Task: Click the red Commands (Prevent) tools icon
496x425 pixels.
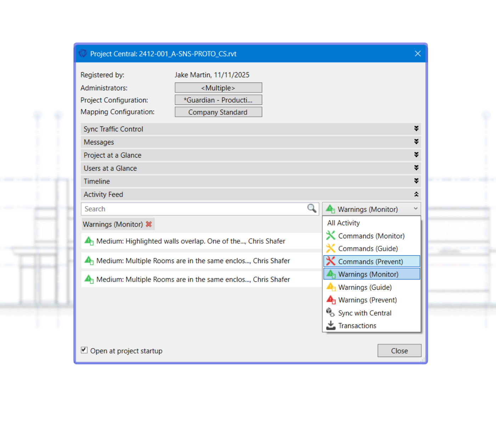Action: point(330,261)
